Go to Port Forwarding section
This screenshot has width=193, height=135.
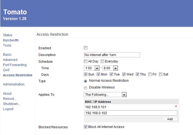coord(15,65)
